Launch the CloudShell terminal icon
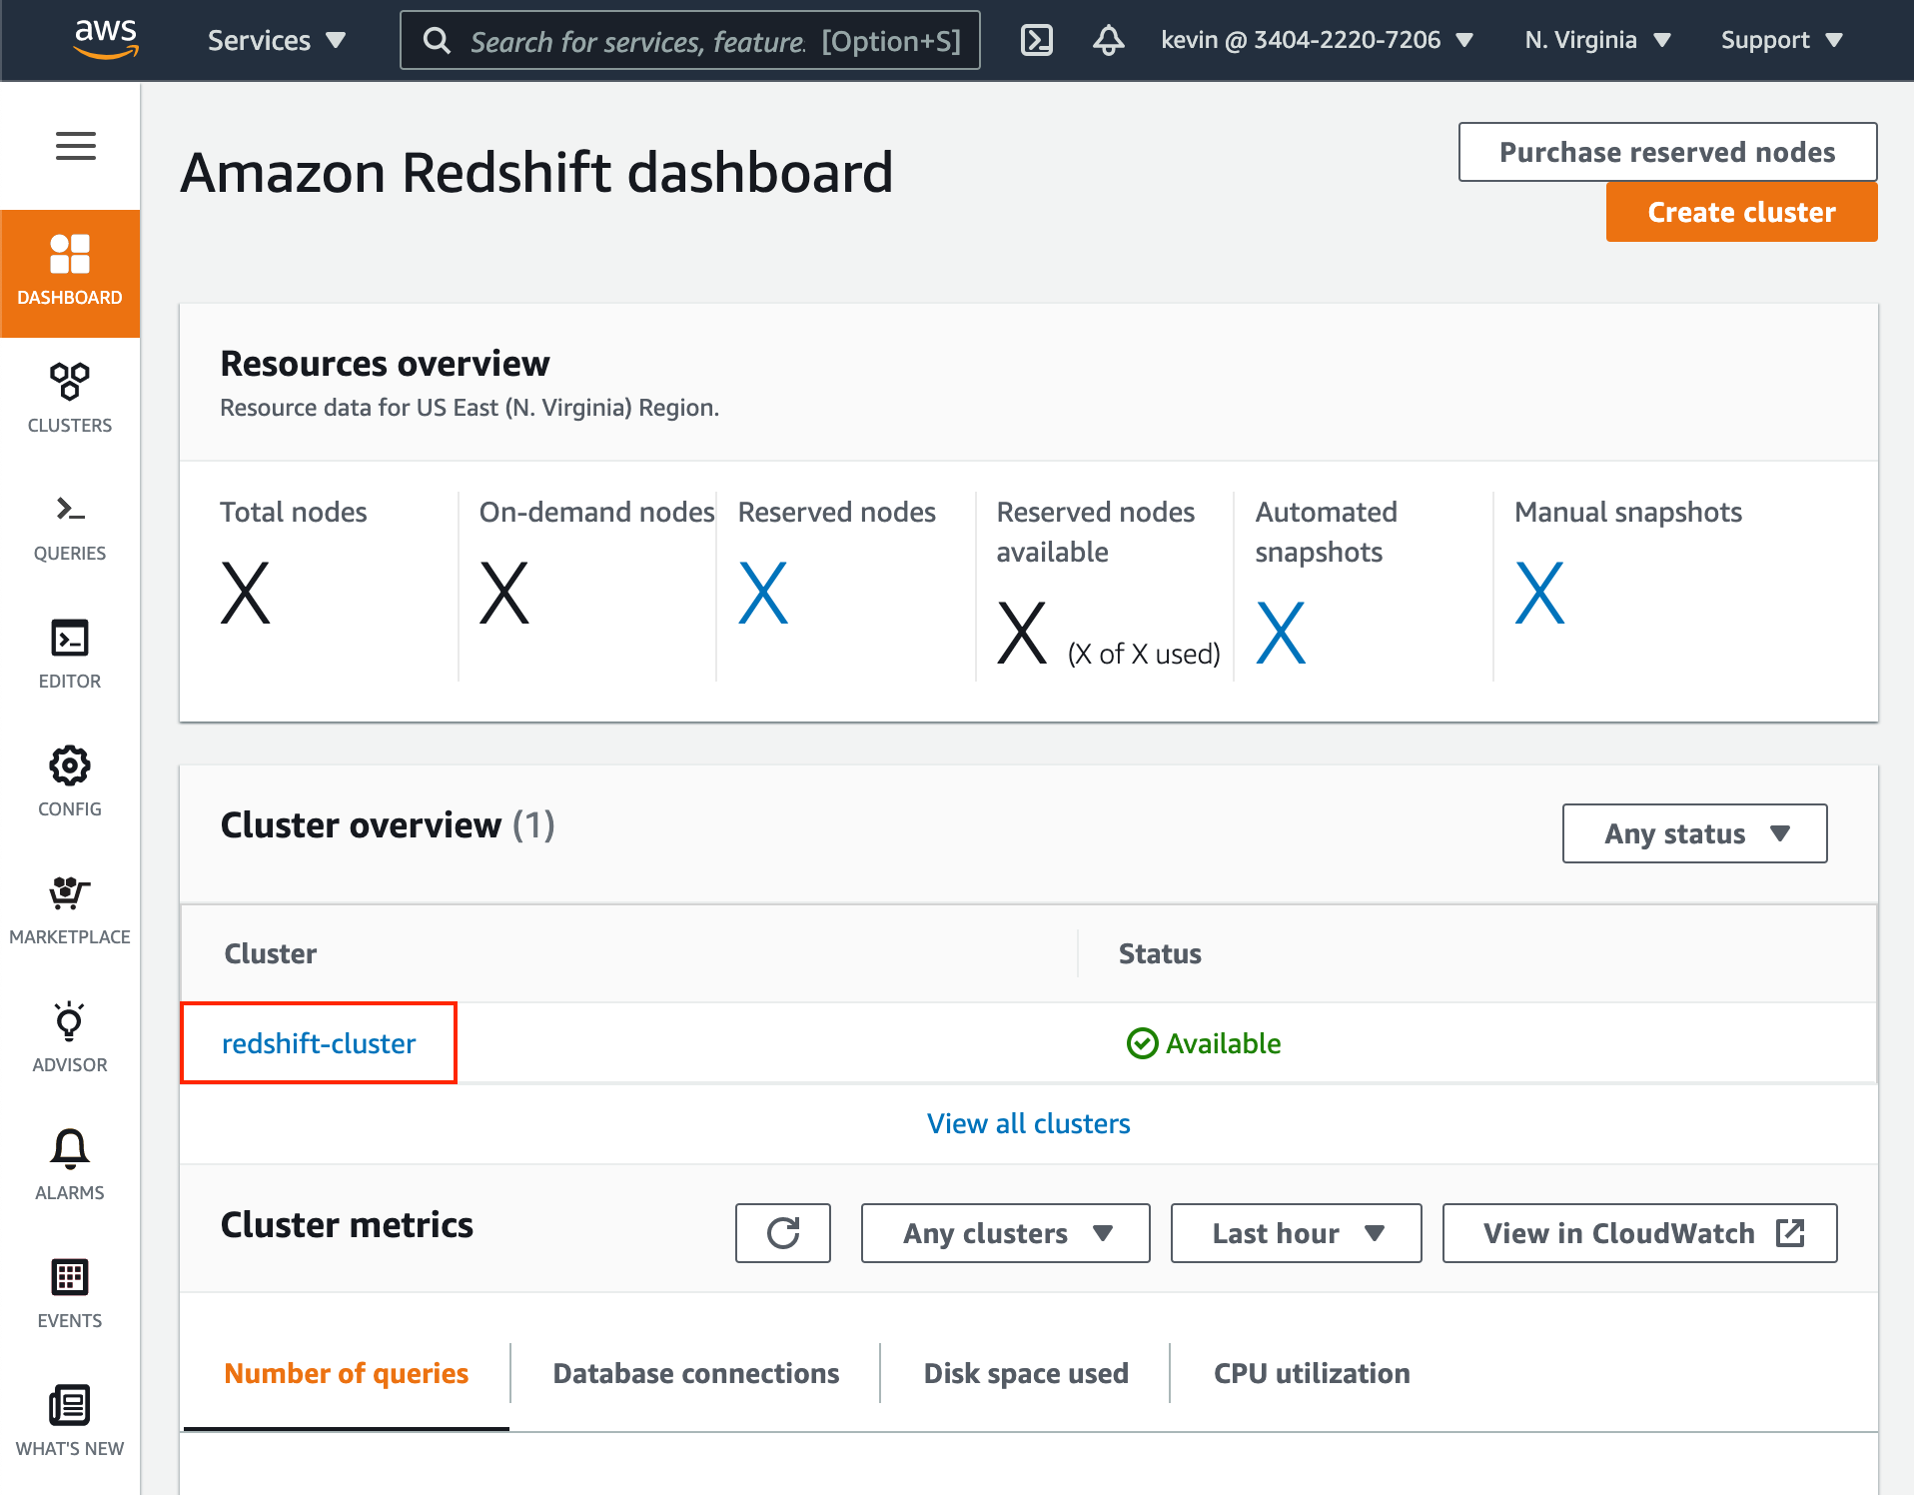The width and height of the screenshot is (1914, 1495). pos(1037,40)
